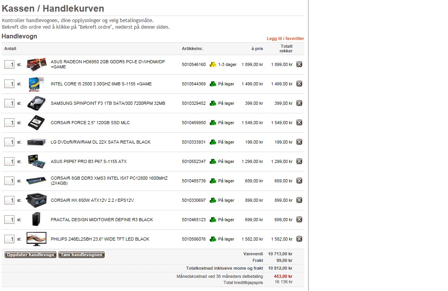Image resolution: width=448 pixels, height=291 pixels.
Task: Remove Philips 246EL2SBH monitor from cart
Action: pos(299,239)
